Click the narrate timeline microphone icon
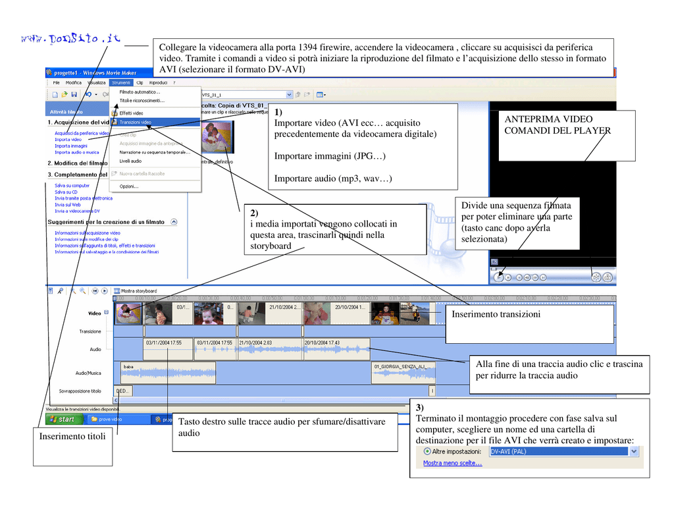The image size is (674, 521). [x=61, y=291]
